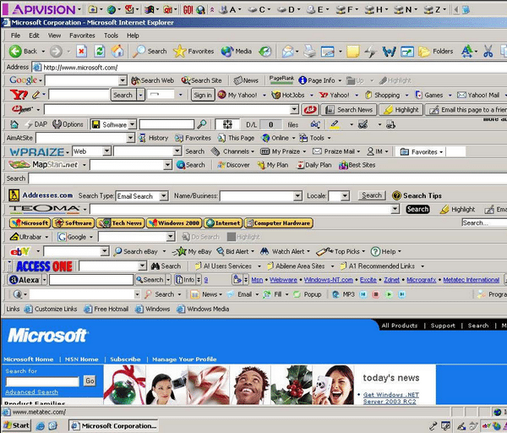
Task: Click the scissors Cut icon
Action: pos(488,51)
